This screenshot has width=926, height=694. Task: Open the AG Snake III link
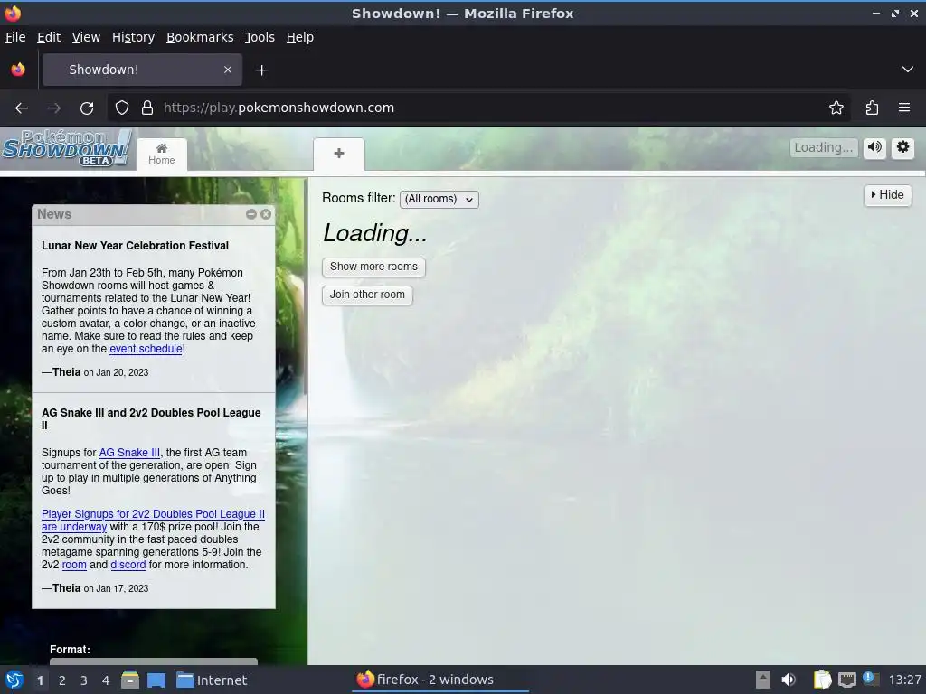click(129, 453)
